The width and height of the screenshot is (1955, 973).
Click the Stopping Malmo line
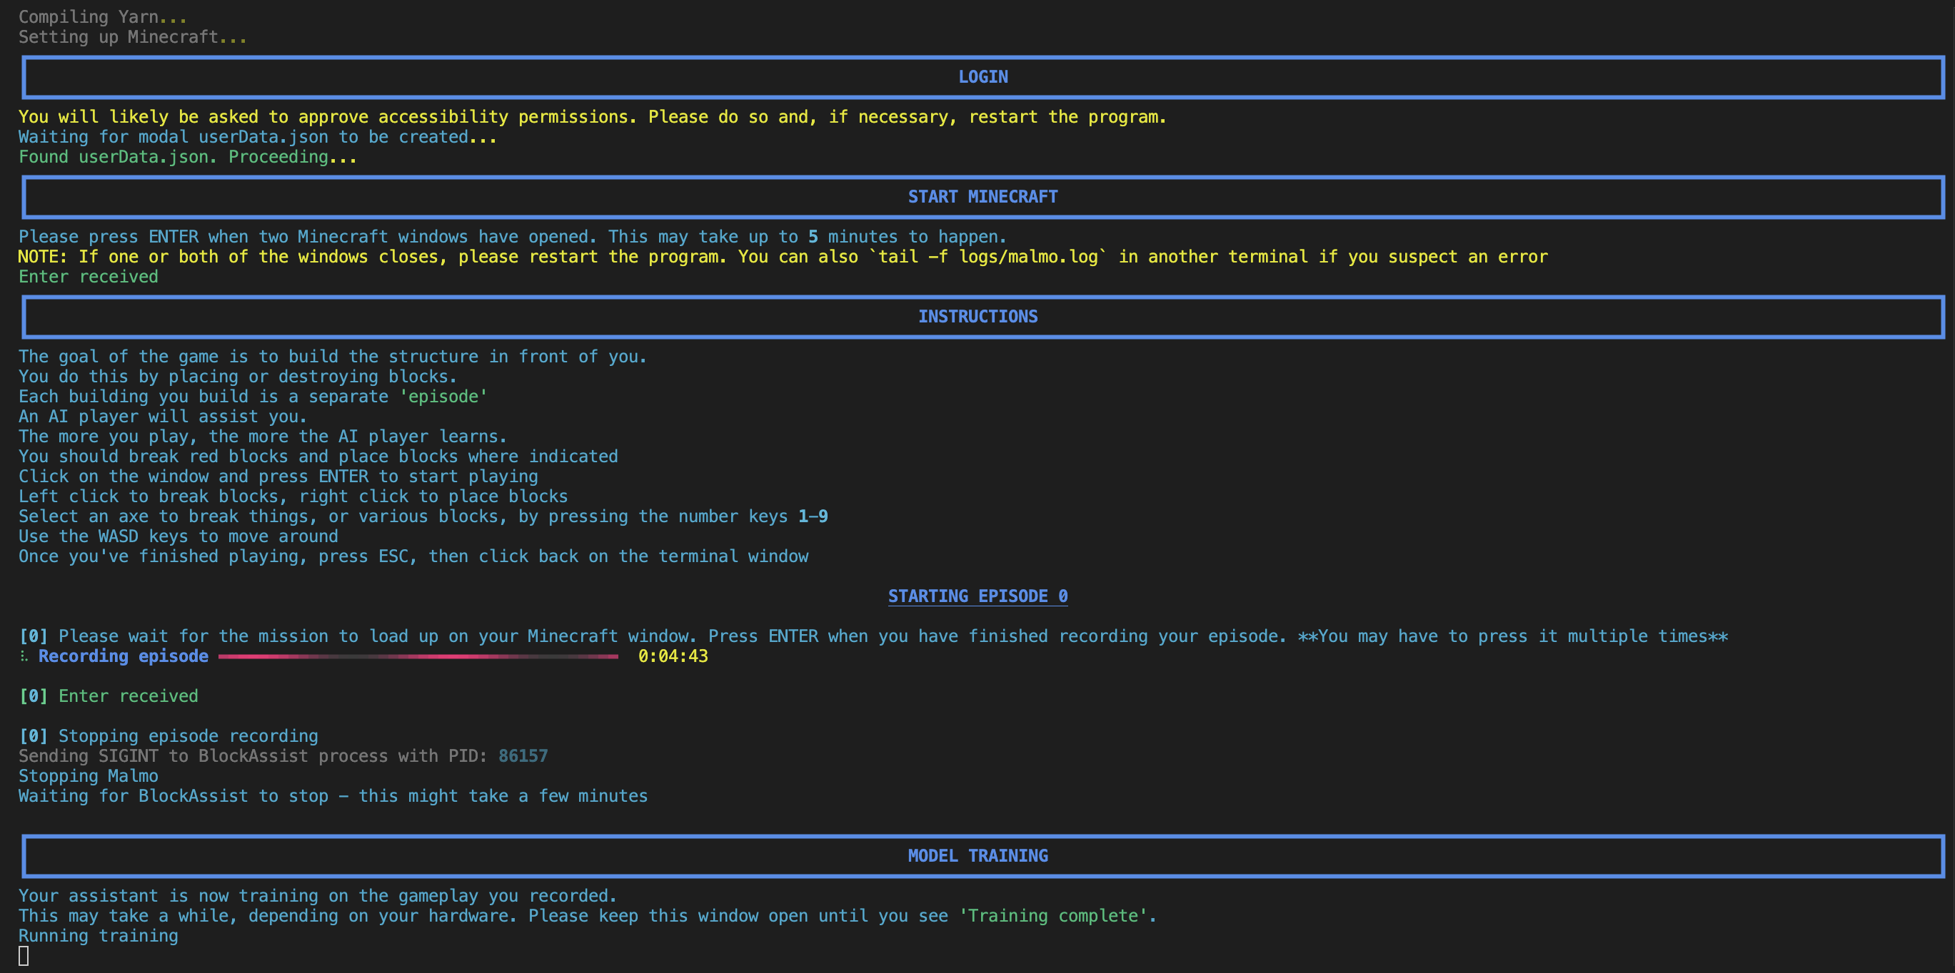click(x=89, y=776)
